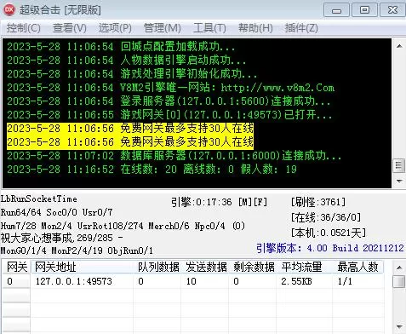
Task: Open the 选项(P) menu
Action: (115, 28)
